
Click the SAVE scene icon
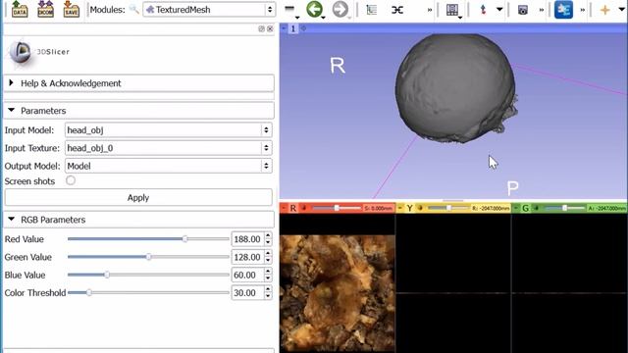(x=72, y=9)
